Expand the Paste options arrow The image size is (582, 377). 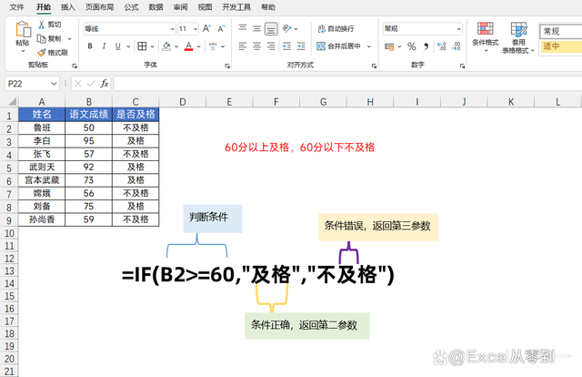pos(23,51)
